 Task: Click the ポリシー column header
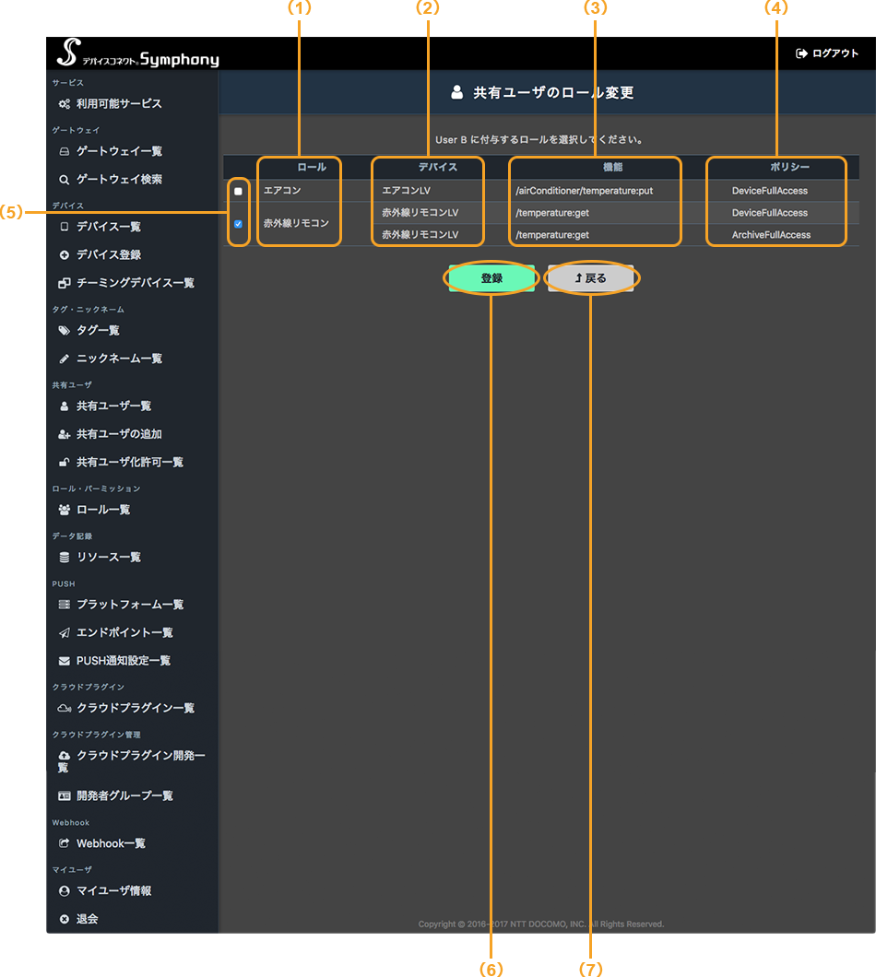coord(790,167)
